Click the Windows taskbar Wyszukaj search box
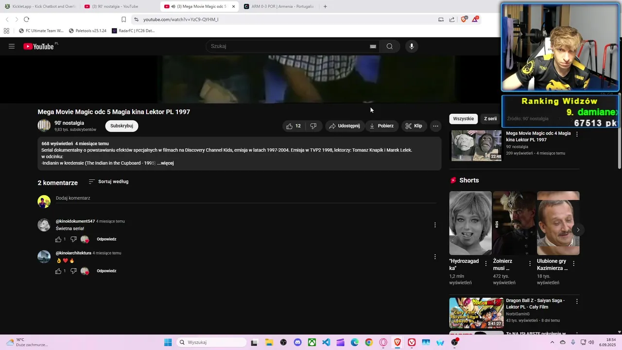Image resolution: width=622 pixels, height=350 pixels. [x=210, y=342]
